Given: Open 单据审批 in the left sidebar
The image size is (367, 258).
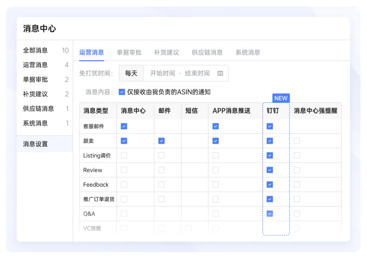Looking at the screenshot, I should click(45, 79).
